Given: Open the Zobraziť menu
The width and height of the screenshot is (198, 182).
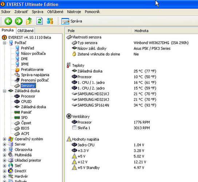Looking at the screenshot, I should 21,12.
